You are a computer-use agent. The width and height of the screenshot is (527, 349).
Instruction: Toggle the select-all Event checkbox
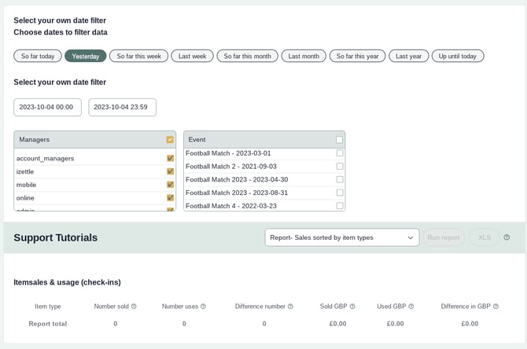coord(340,140)
